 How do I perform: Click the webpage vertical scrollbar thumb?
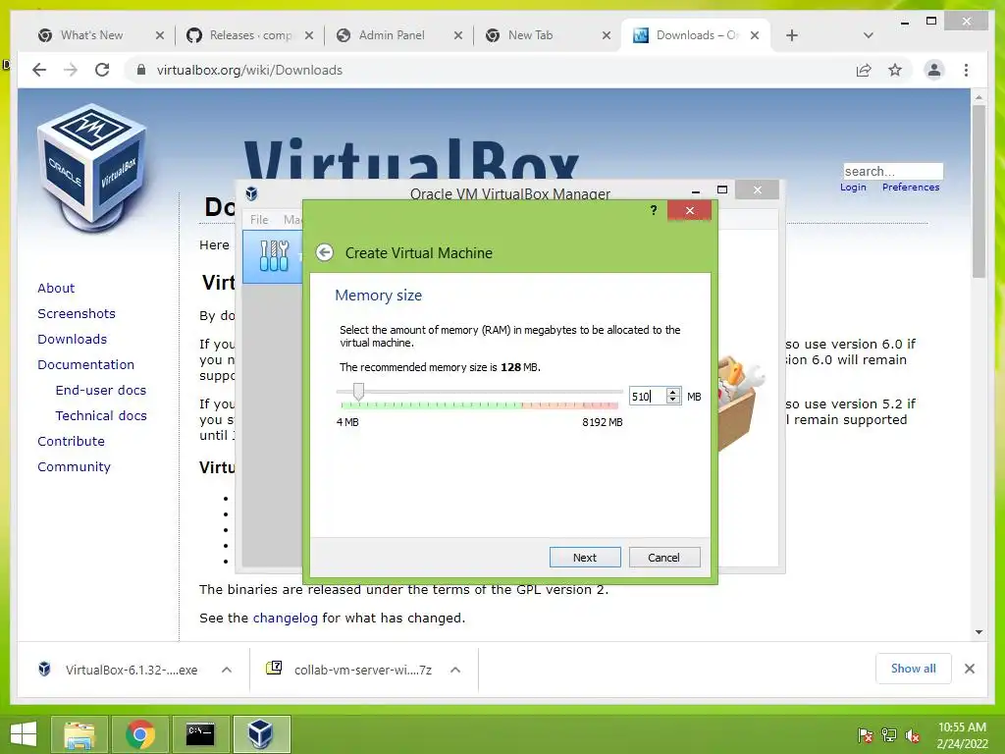(979, 190)
